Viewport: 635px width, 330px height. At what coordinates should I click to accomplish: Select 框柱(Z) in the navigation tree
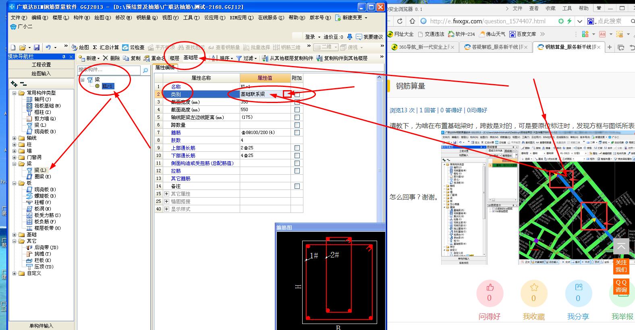pos(39,112)
